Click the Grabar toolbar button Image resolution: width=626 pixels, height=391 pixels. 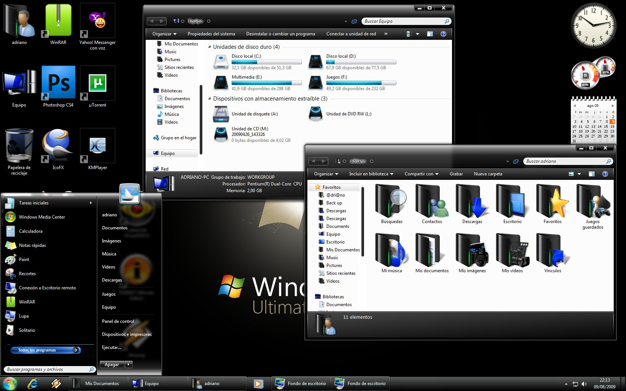pyautogui.click(x=456, y=174)
